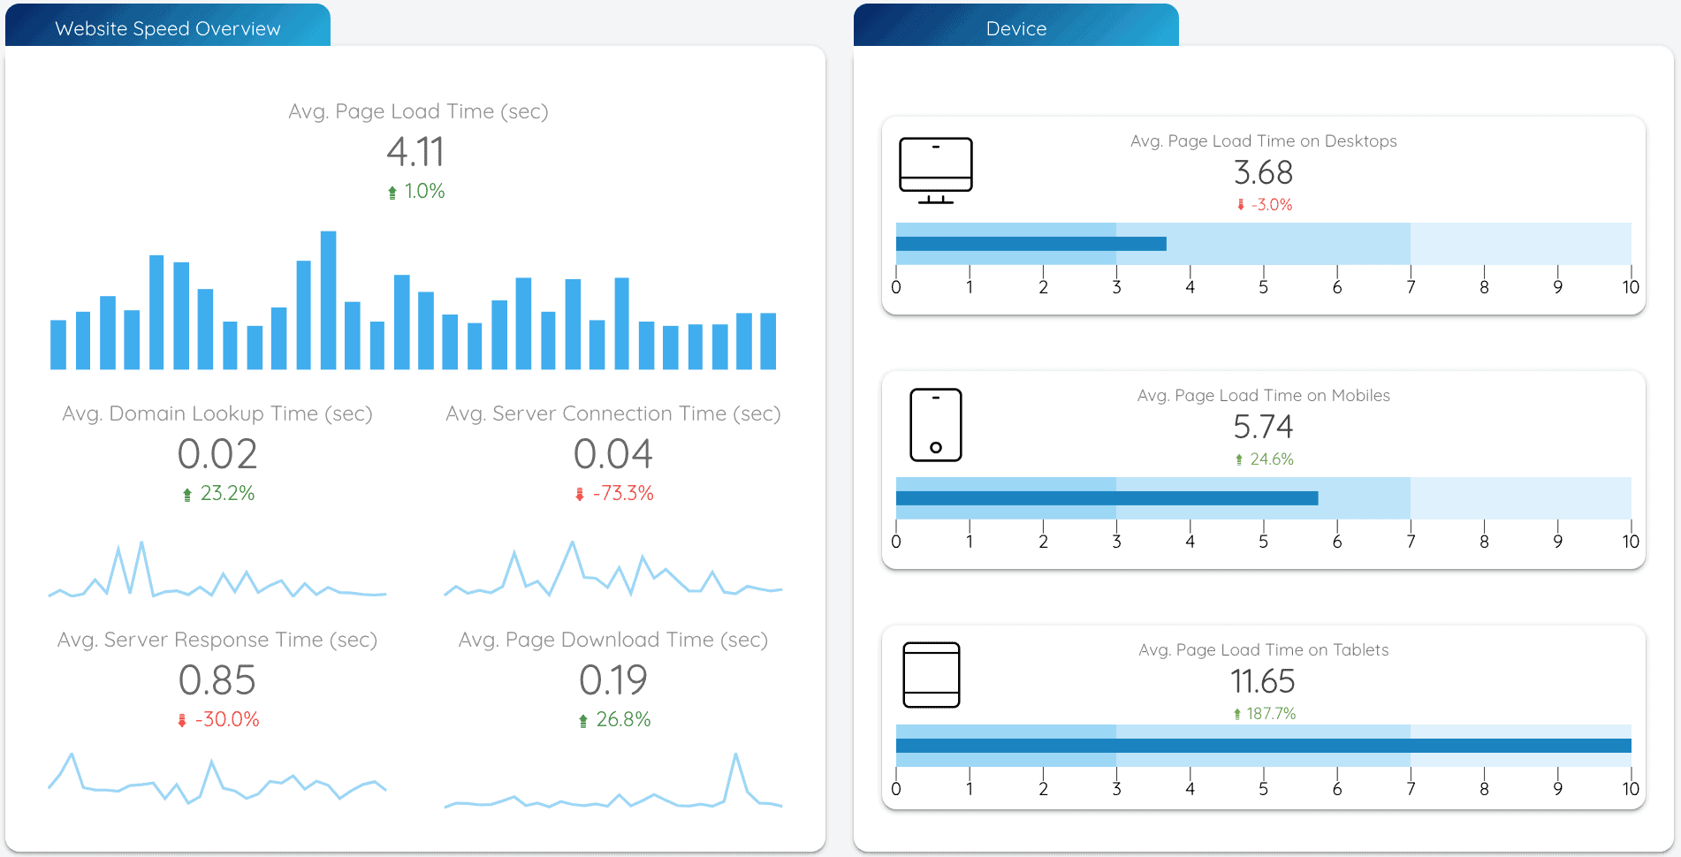Open the Avg. Page Load Time metric
The height and width of the screenshot is (857, 1681).
point(417,111)
